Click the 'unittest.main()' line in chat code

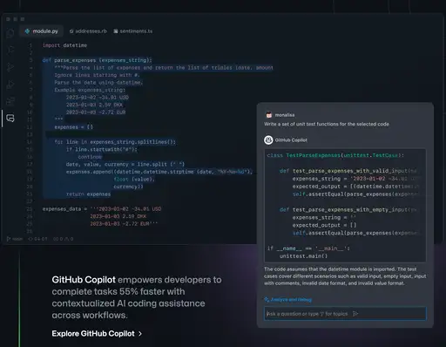tap(303, 256)
